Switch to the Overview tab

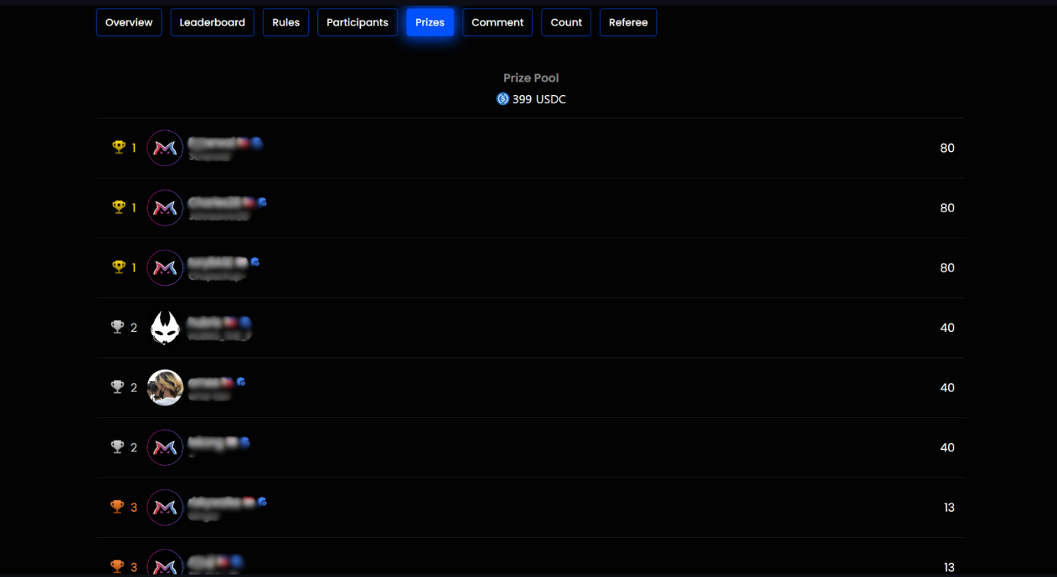[x=129, y=22]
